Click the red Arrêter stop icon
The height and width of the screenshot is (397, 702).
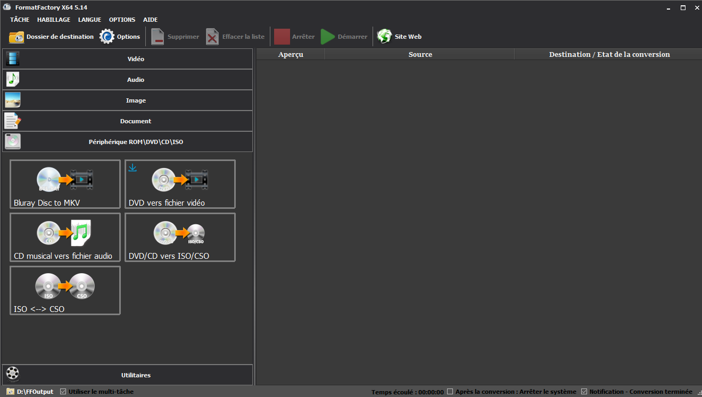point(282,37)
